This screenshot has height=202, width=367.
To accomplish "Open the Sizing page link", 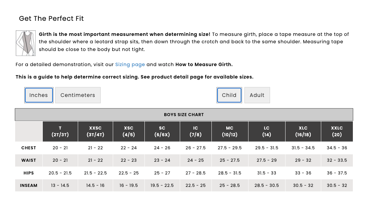I will coord(130,65).
